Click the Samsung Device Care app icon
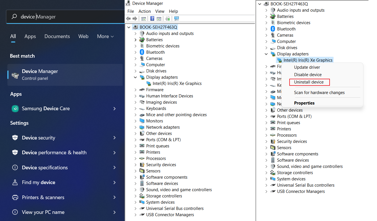 (15, 109)
